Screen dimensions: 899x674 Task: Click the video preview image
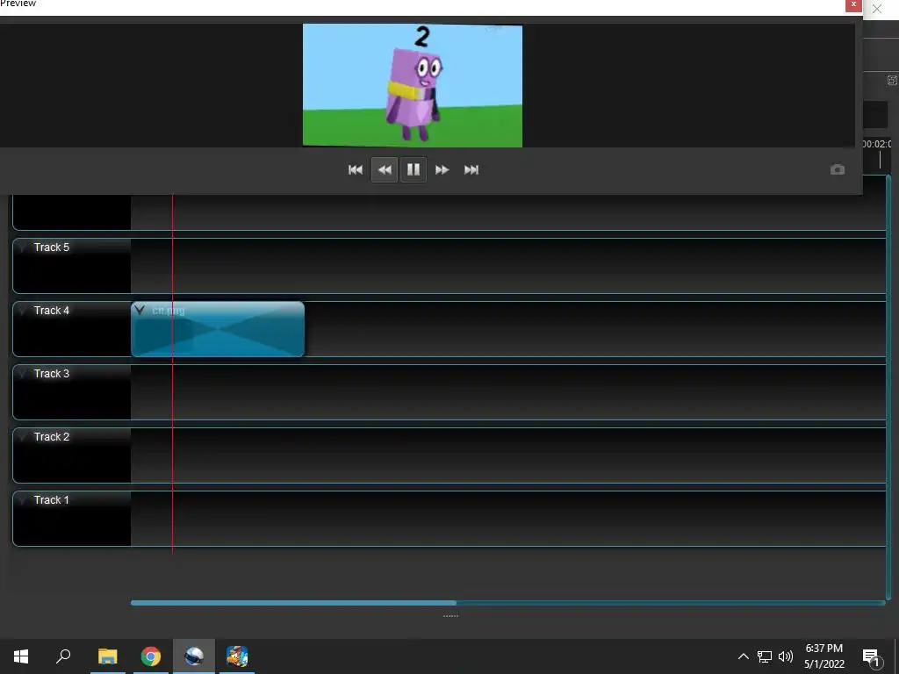413,85
